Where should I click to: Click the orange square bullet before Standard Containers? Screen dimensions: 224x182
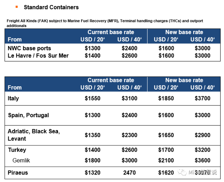[x=17, y=7]
